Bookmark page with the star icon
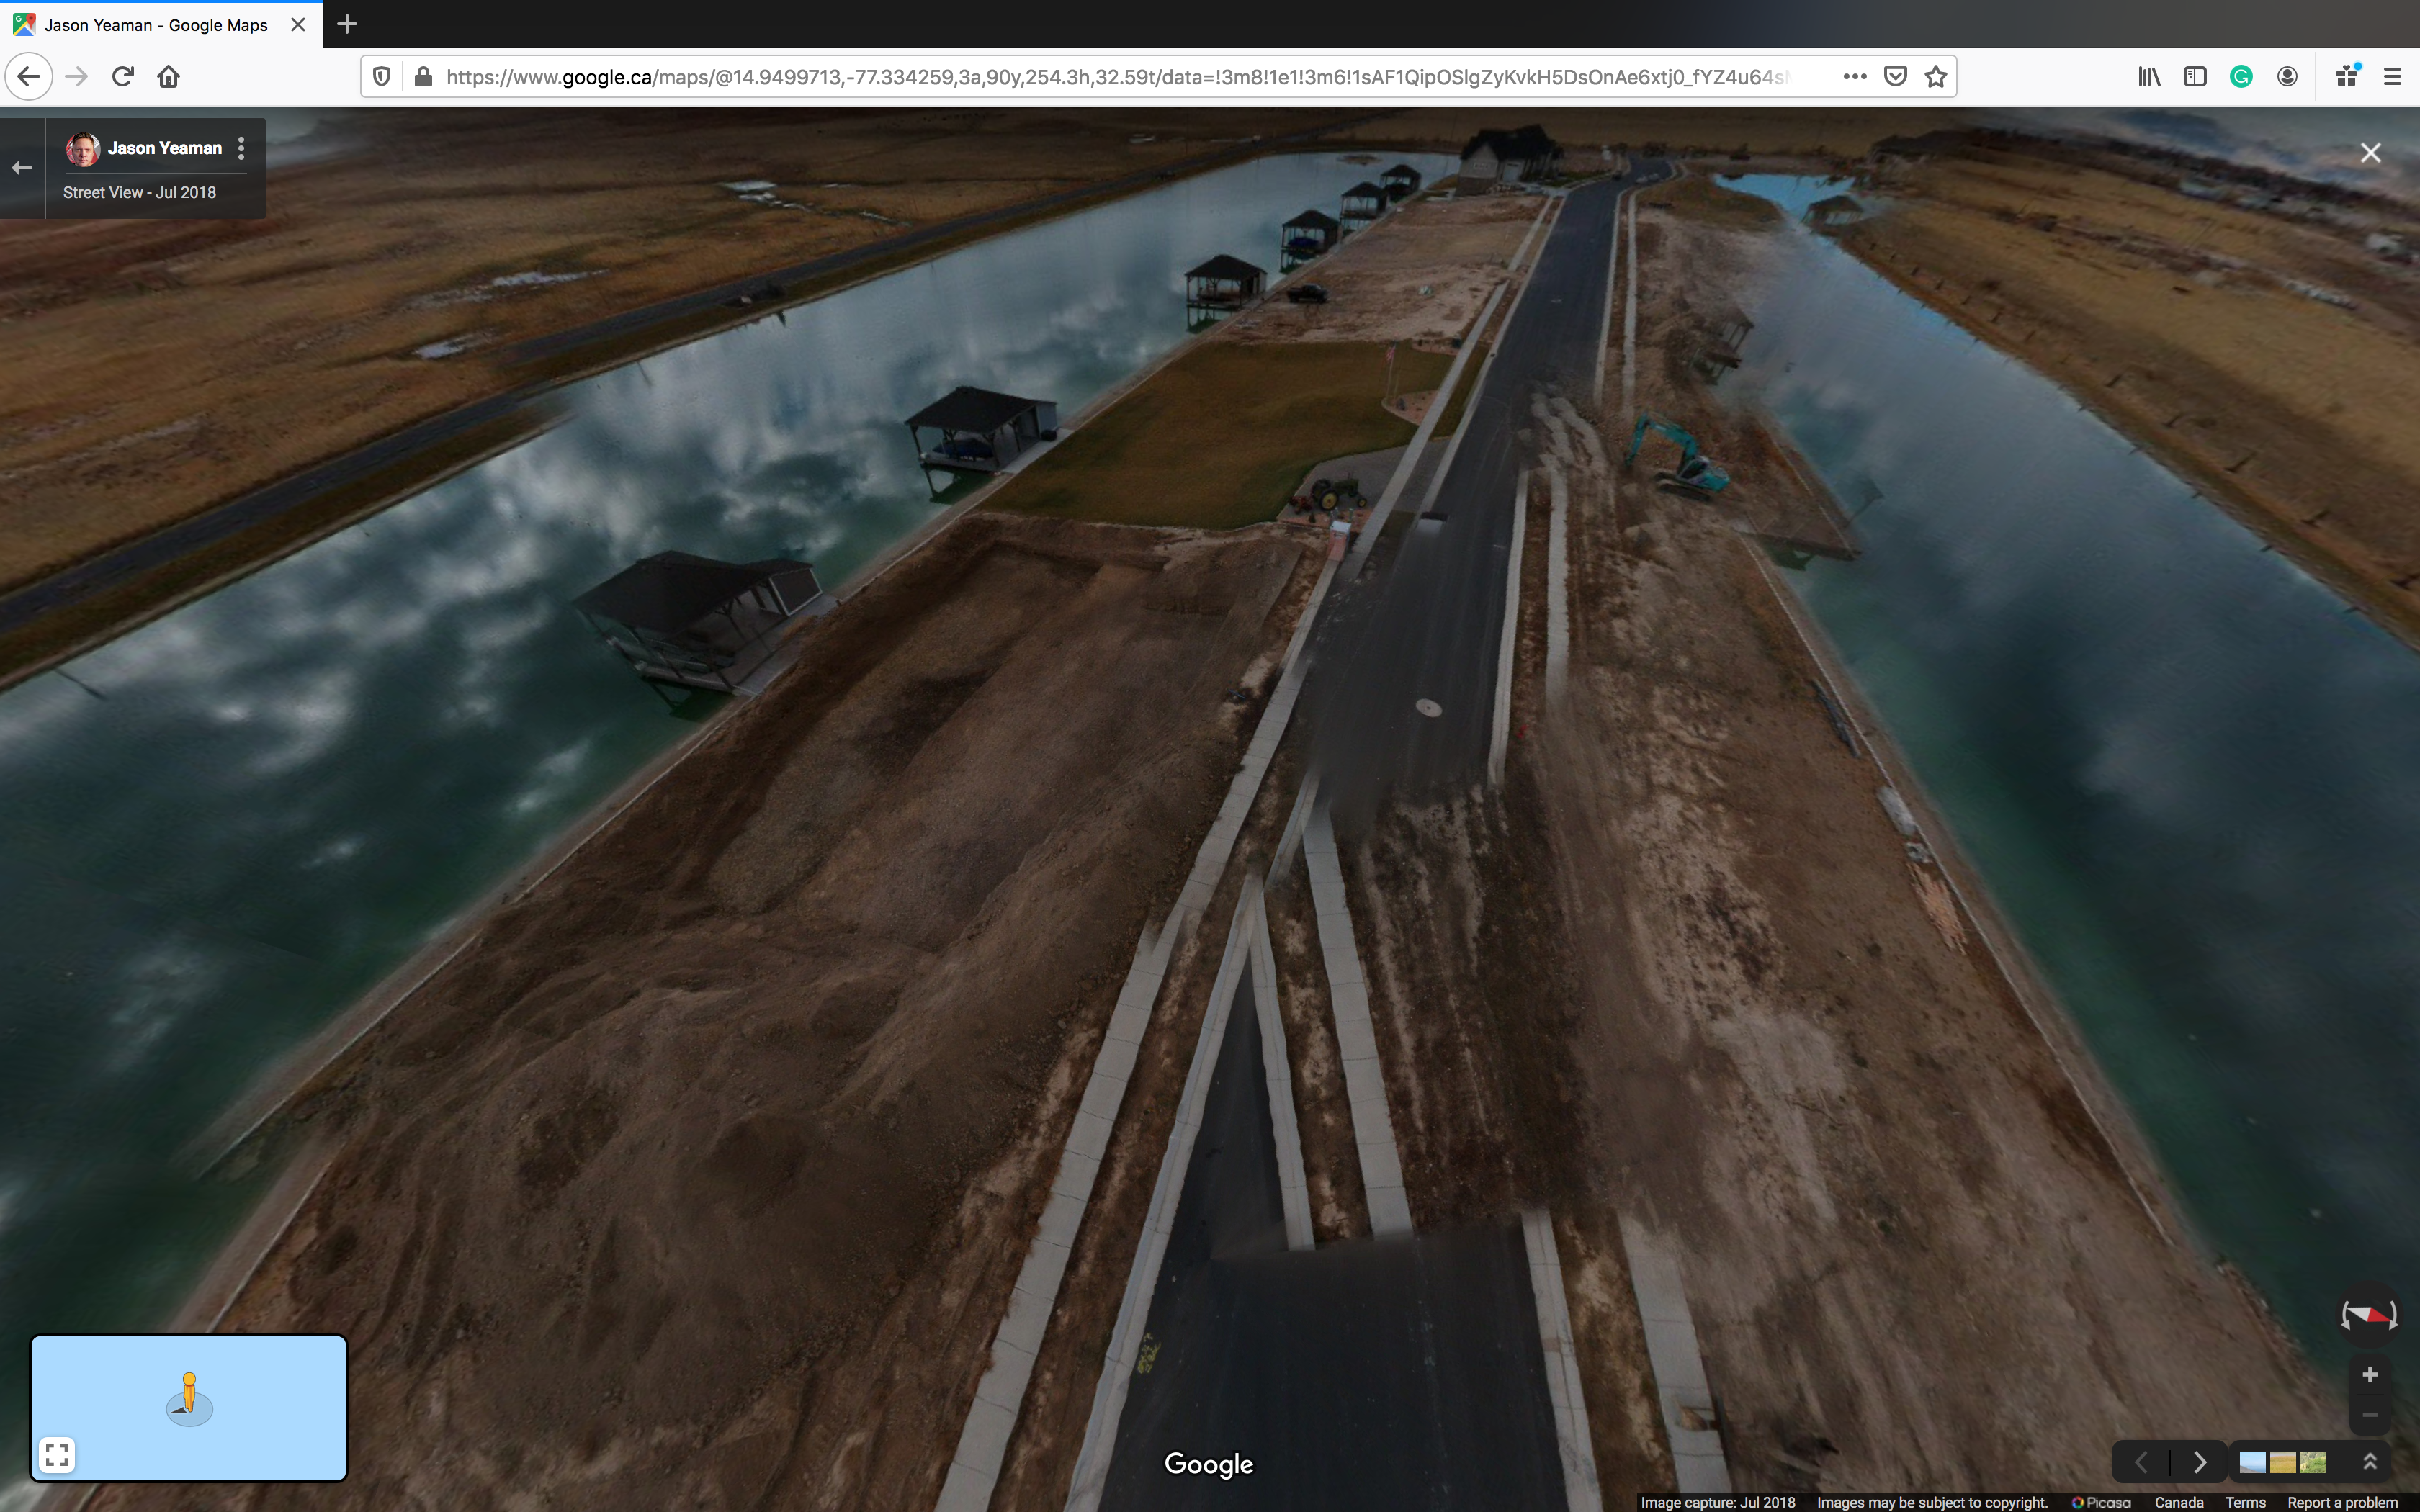Screen dimensions: 2420x1512 point(1936,77)
